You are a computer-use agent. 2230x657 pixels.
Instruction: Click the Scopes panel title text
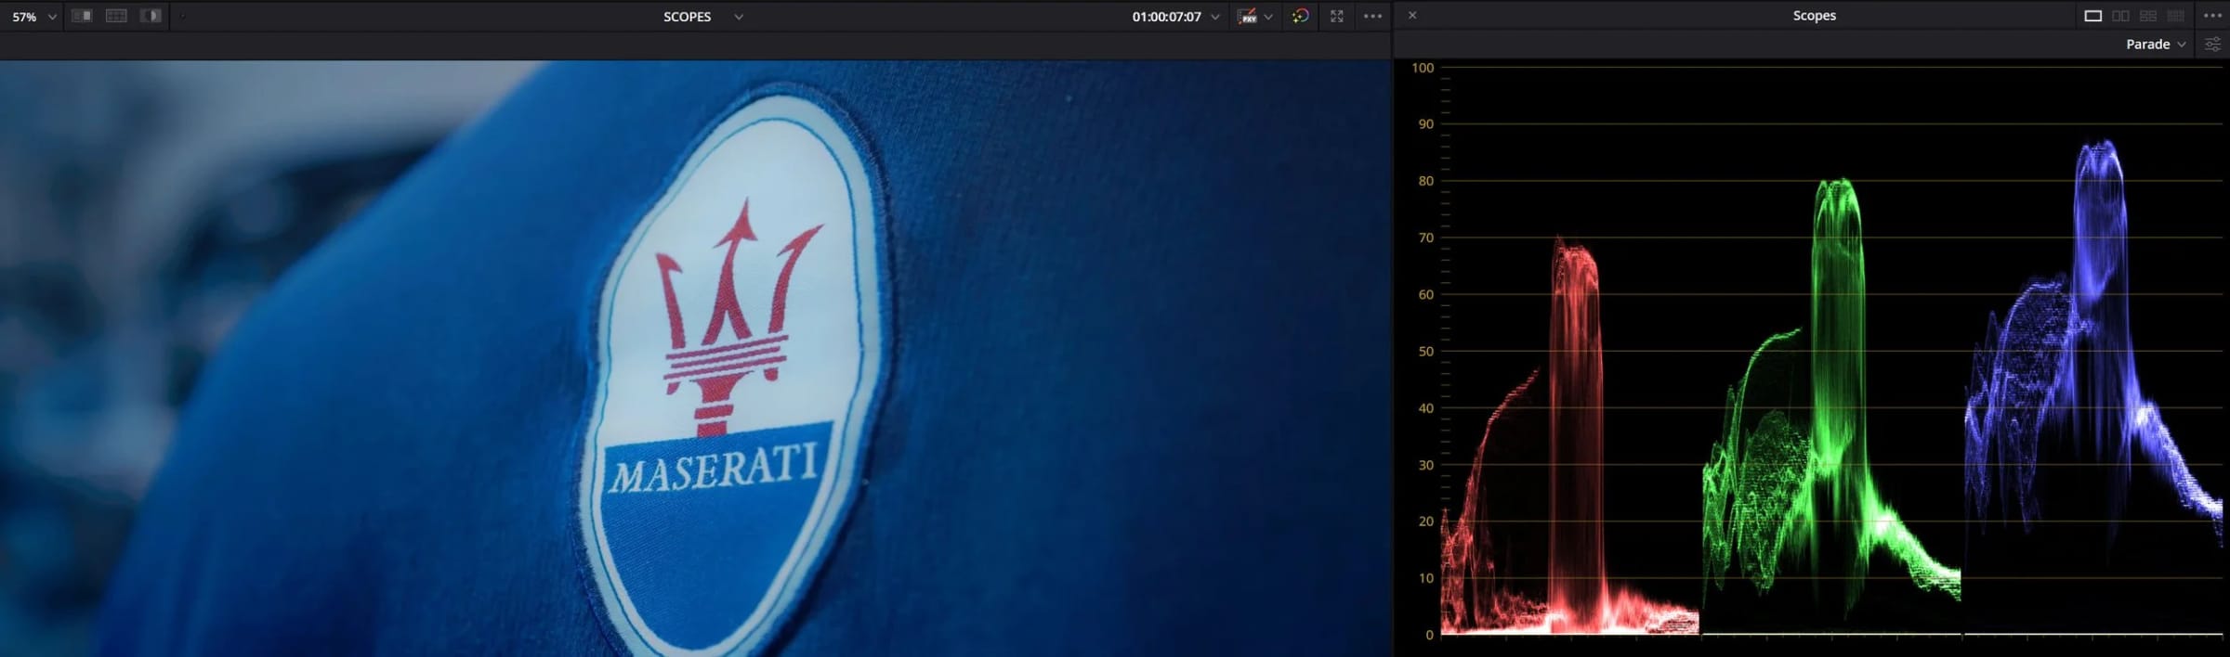point(1814,16)
